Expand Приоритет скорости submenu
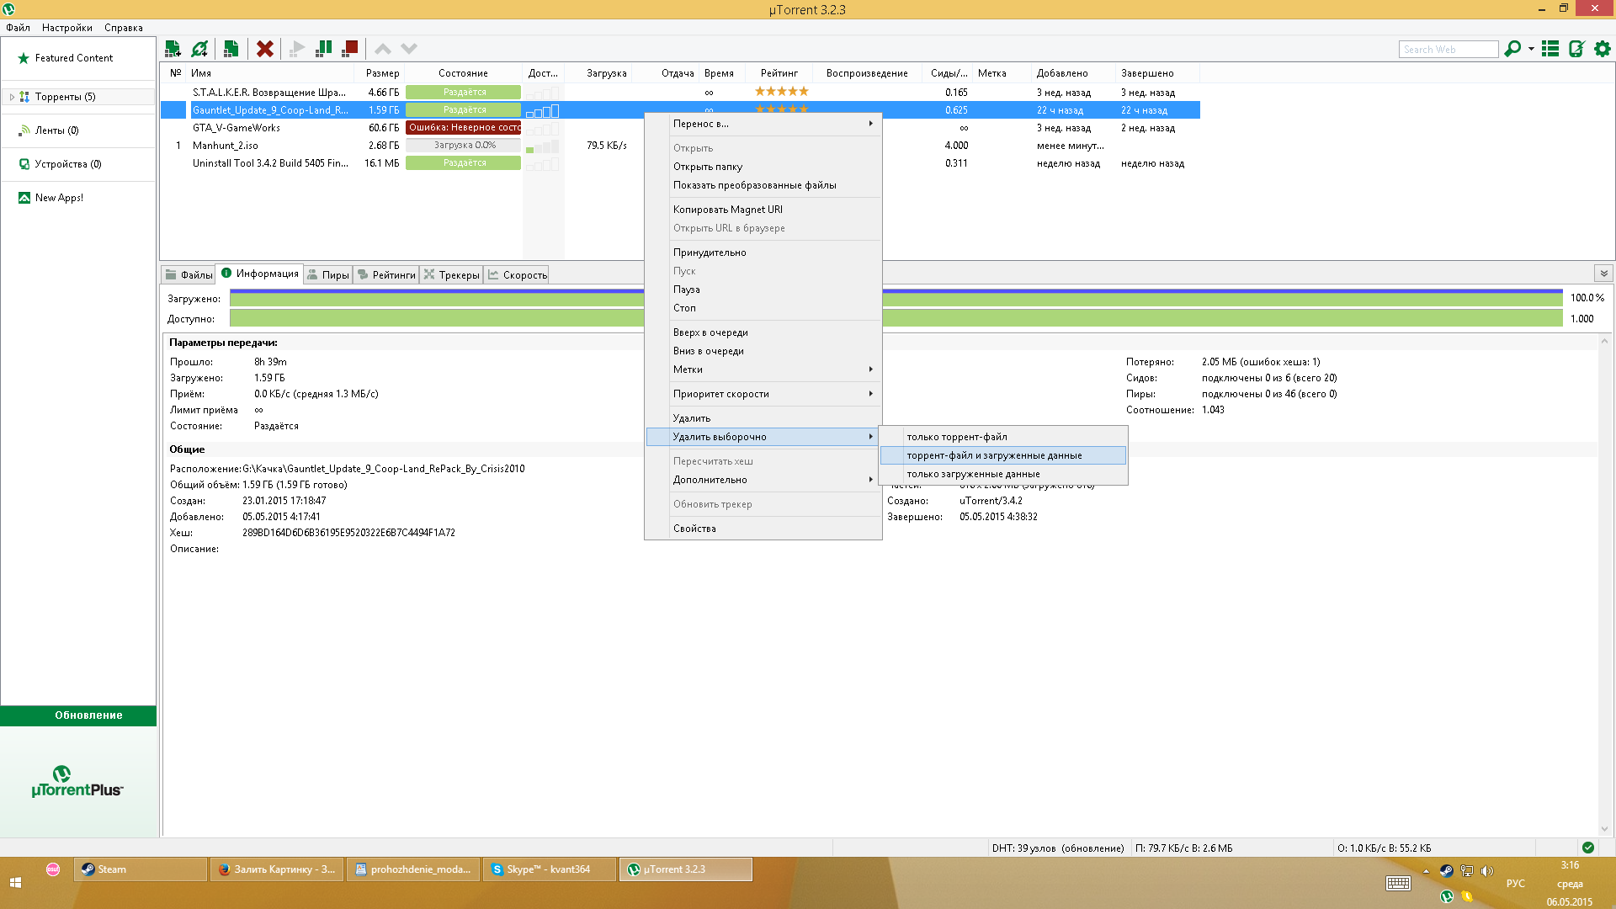The image size is (1616, 909). coord(763,394)
